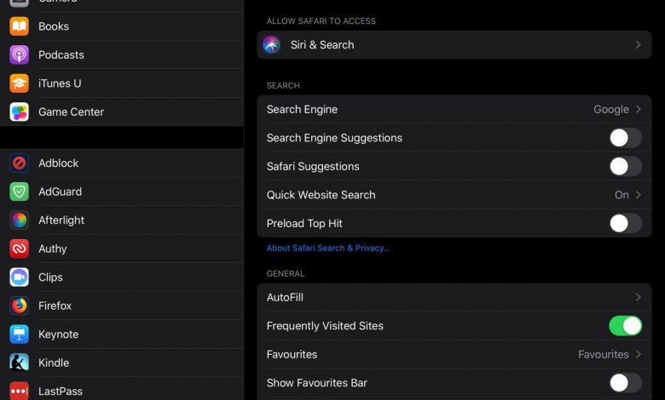The height and width of the screenshot is (400, 665).
Task: Tap the Siri icon
Action: [272, 45]
